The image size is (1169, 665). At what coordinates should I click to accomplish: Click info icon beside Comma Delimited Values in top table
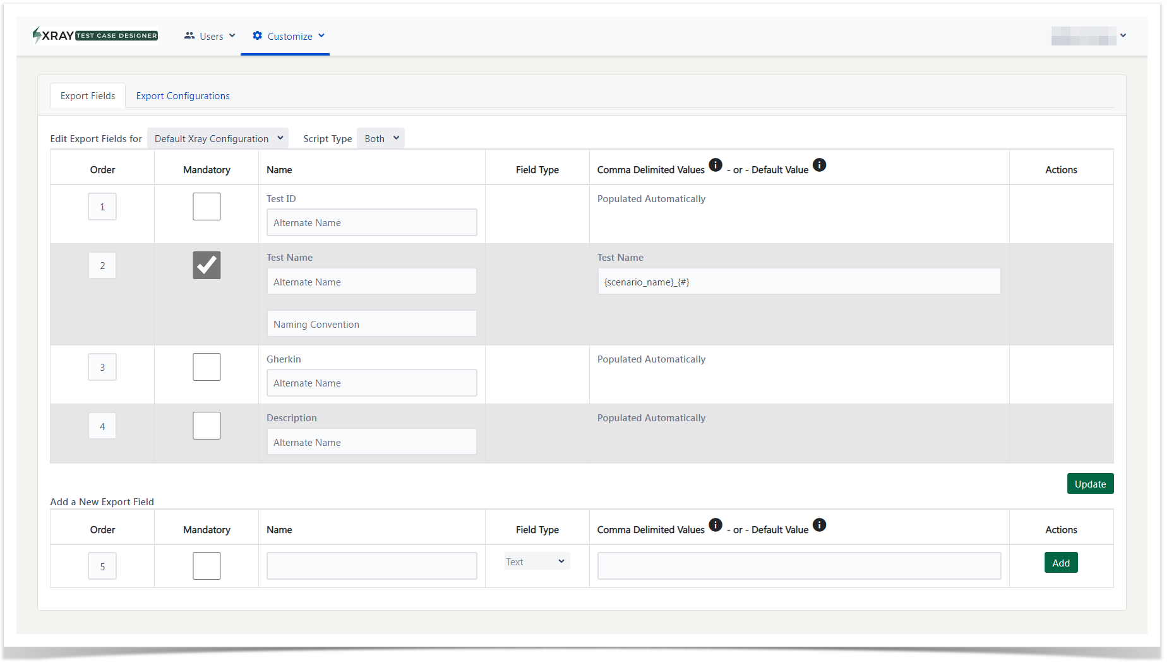(716, 165)
